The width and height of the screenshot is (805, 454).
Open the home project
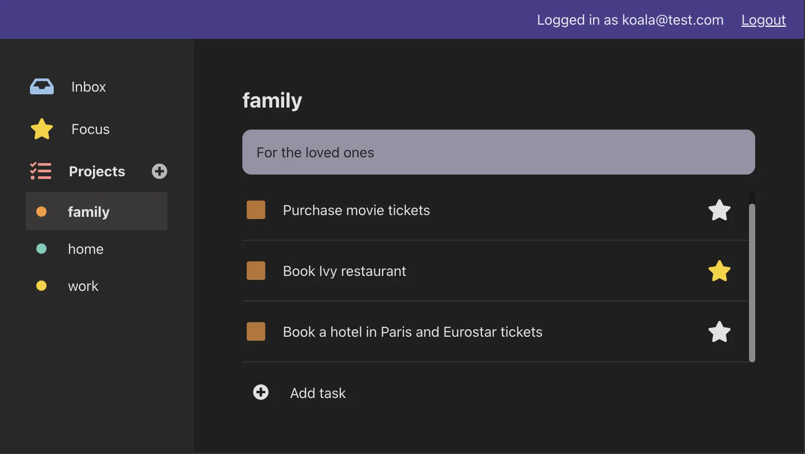coord(85,249)
